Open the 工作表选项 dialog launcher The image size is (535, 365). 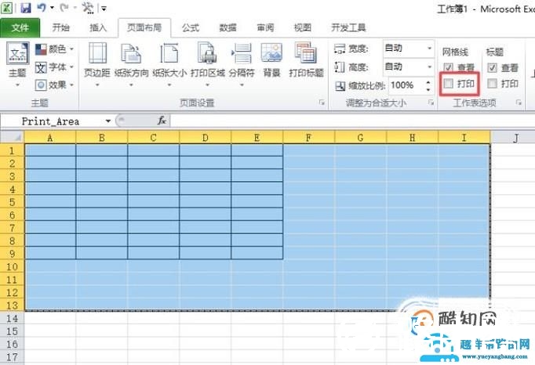coord(519,103)
